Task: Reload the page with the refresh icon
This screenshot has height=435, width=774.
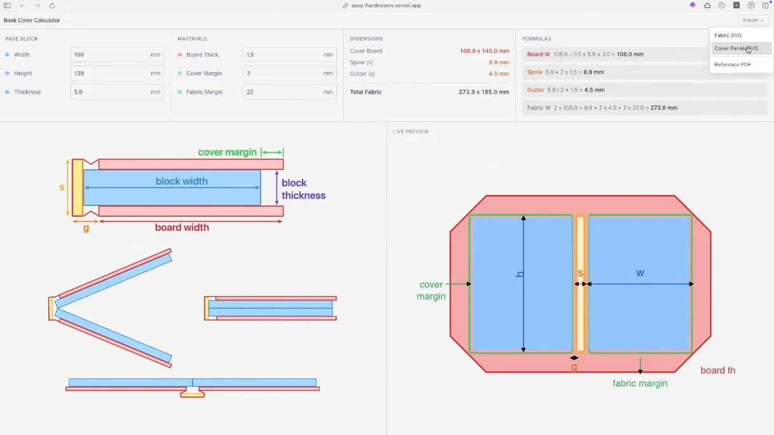Action: [52, 5]
